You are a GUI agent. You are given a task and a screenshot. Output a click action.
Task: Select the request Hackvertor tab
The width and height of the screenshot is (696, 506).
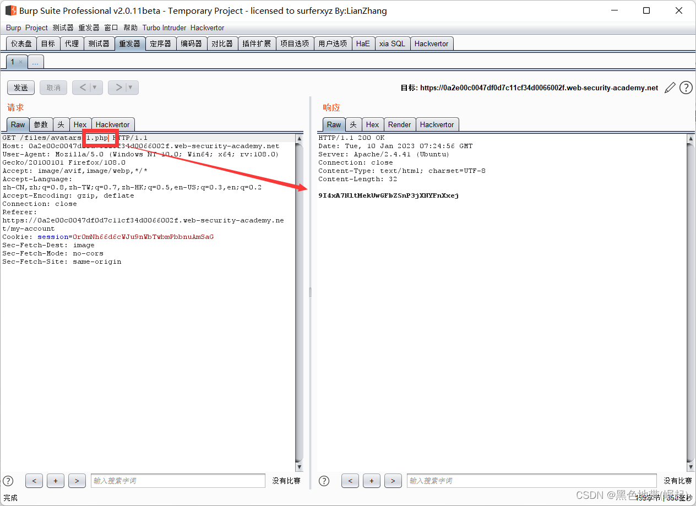point(112,124)
